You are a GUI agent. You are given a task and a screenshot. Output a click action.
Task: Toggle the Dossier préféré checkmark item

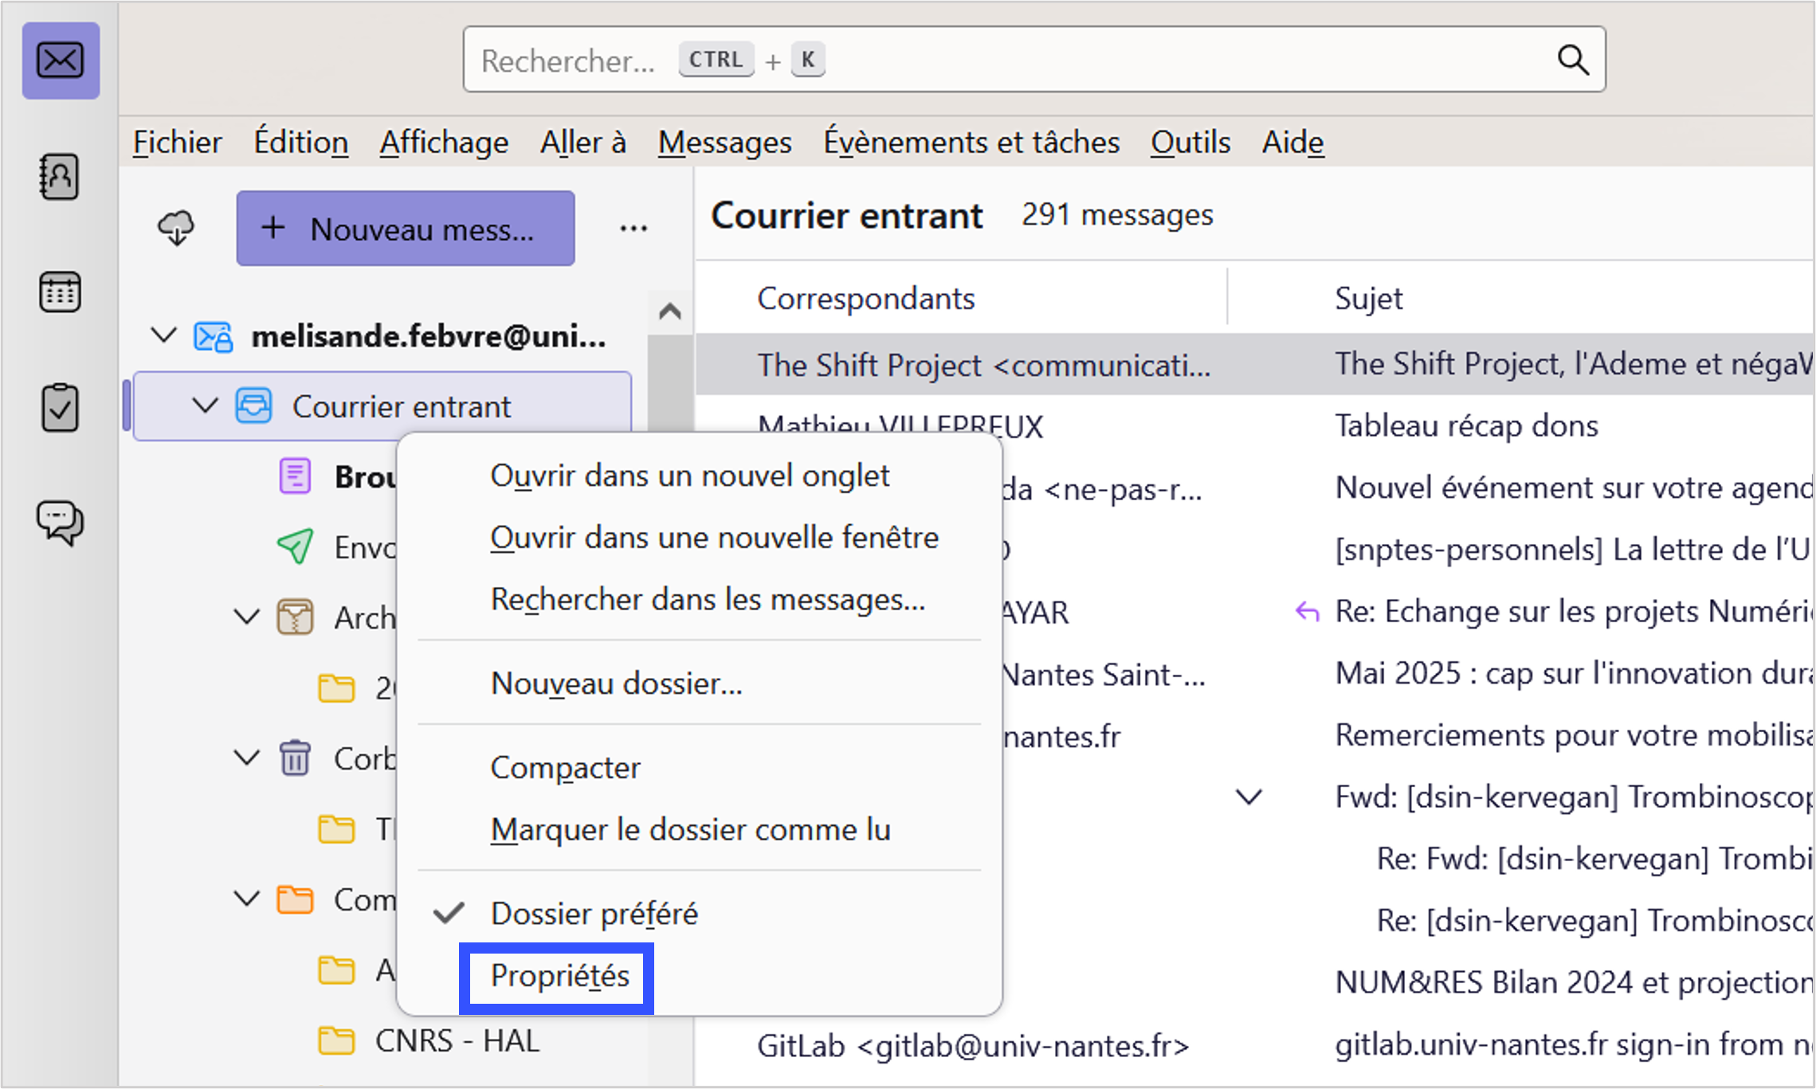(x=594, y=914)
